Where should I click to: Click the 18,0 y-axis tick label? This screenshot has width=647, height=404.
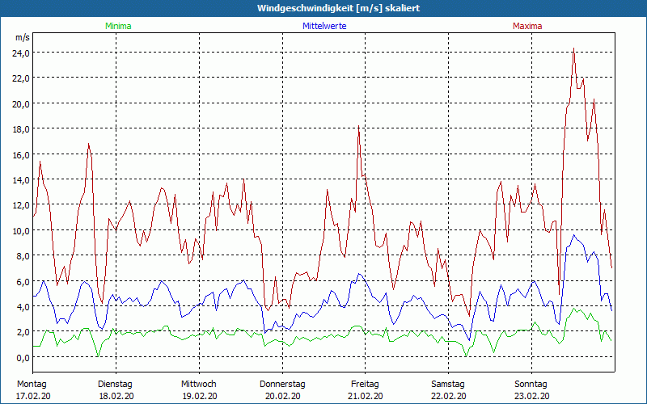[19, 128]
